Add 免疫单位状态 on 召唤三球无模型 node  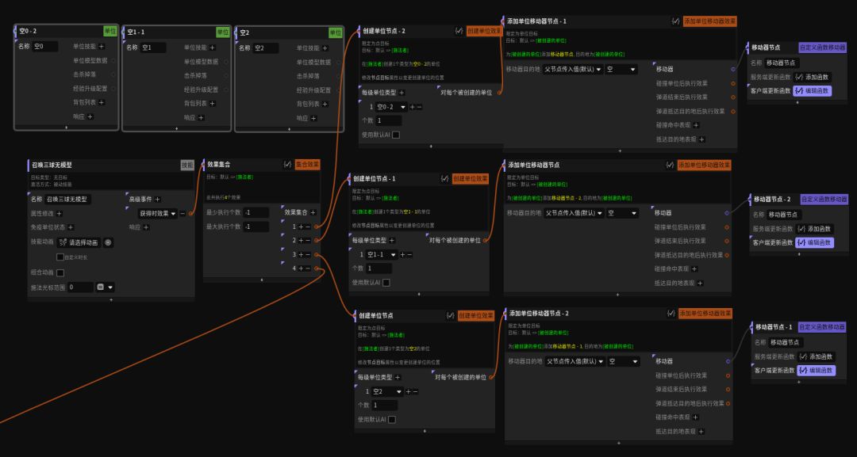coord(71,227)
